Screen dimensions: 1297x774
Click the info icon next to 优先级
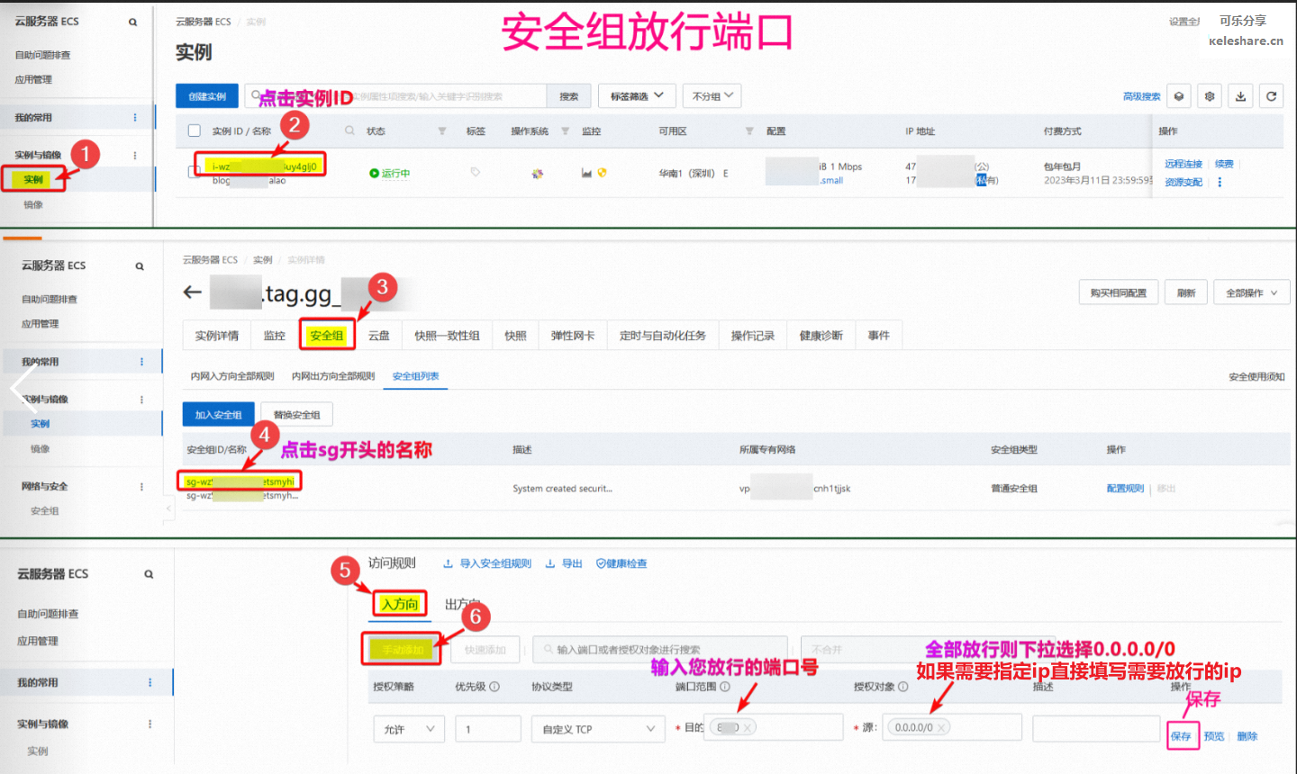(494, 687)
